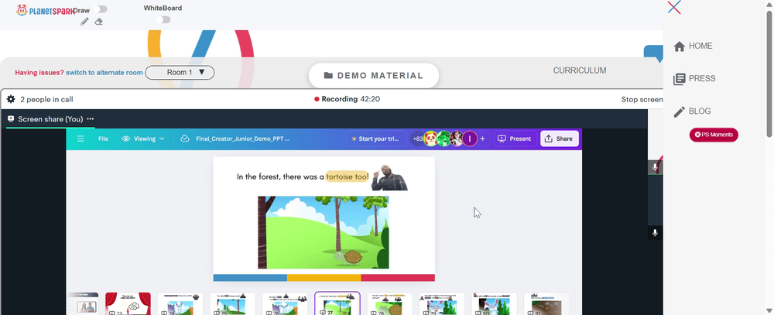Select slide thumbnail 78
This screenshot has width=774, height=315.
coord(389,303)
